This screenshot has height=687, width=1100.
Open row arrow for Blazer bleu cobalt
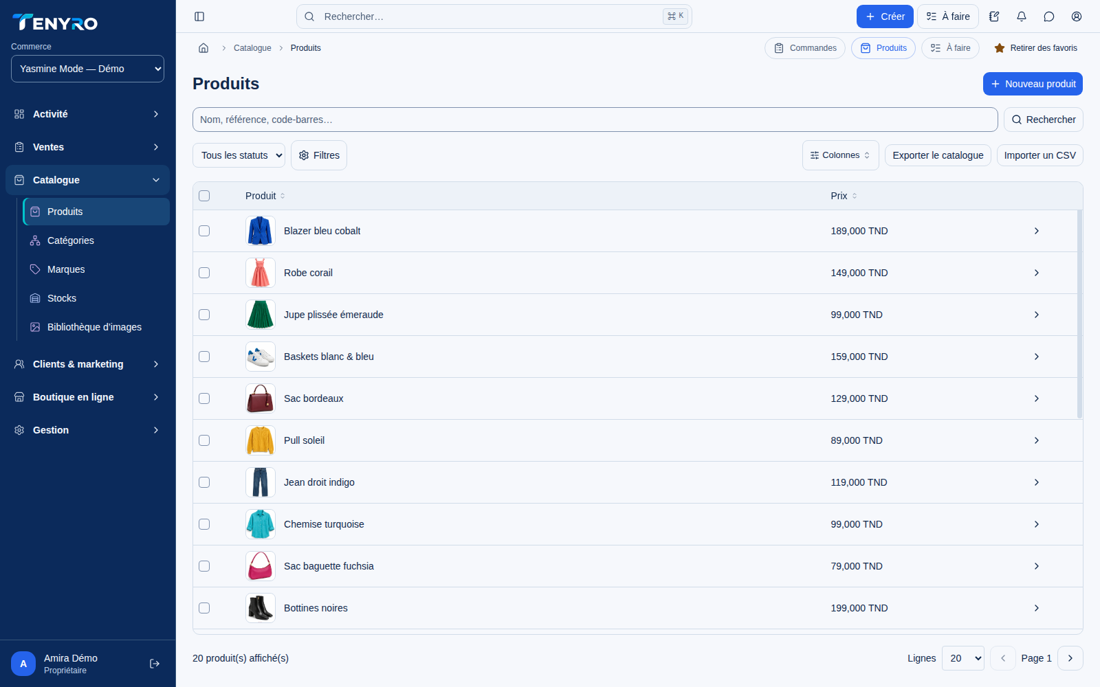point(1037,231)
